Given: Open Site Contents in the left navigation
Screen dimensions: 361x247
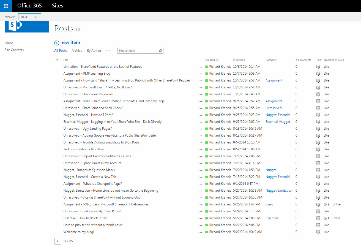Looking at the screenshot, I should point(14,50).
